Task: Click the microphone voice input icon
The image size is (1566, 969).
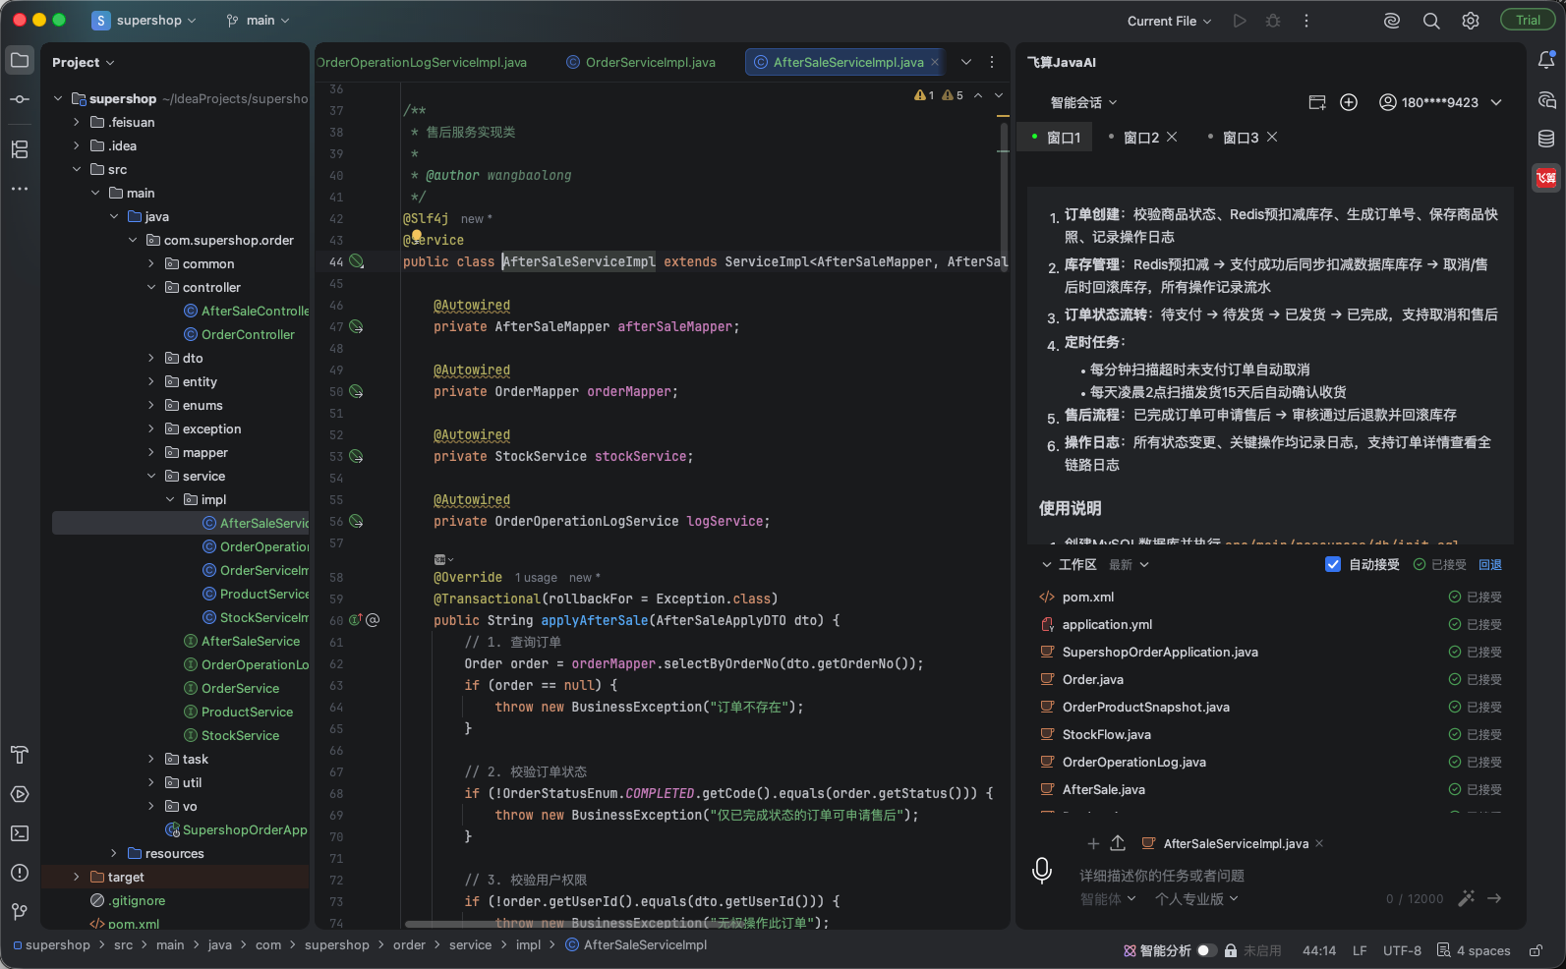Action: [x=1042, y=871]
